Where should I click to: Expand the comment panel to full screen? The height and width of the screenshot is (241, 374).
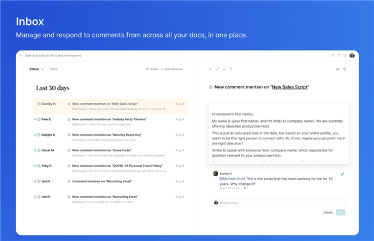(217, 69)
